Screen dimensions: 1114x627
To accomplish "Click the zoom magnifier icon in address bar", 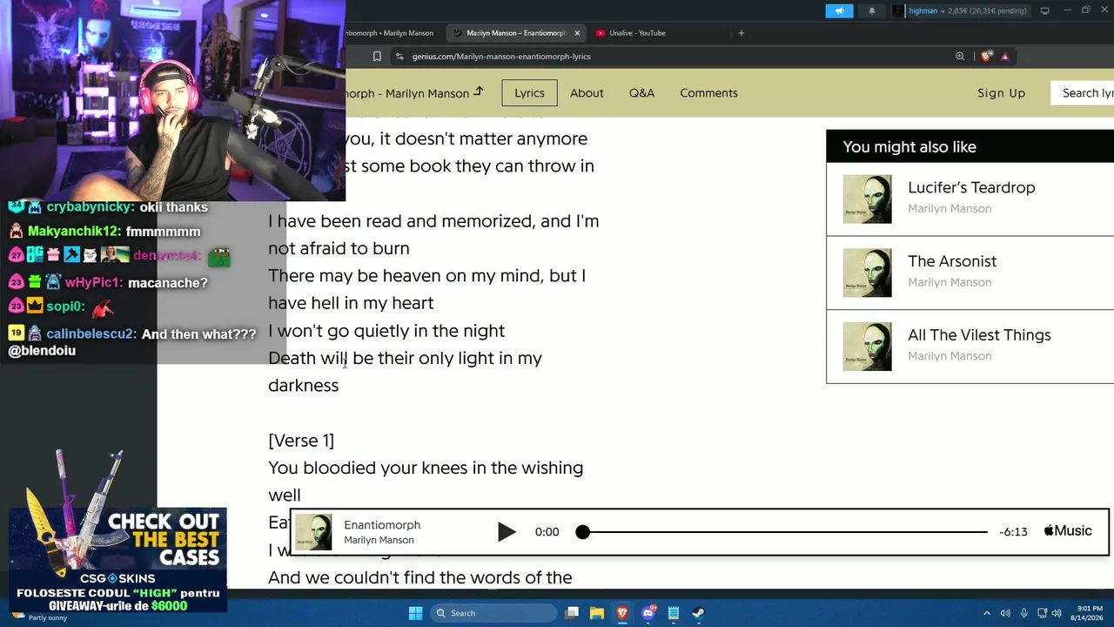I will coord(960,57).
